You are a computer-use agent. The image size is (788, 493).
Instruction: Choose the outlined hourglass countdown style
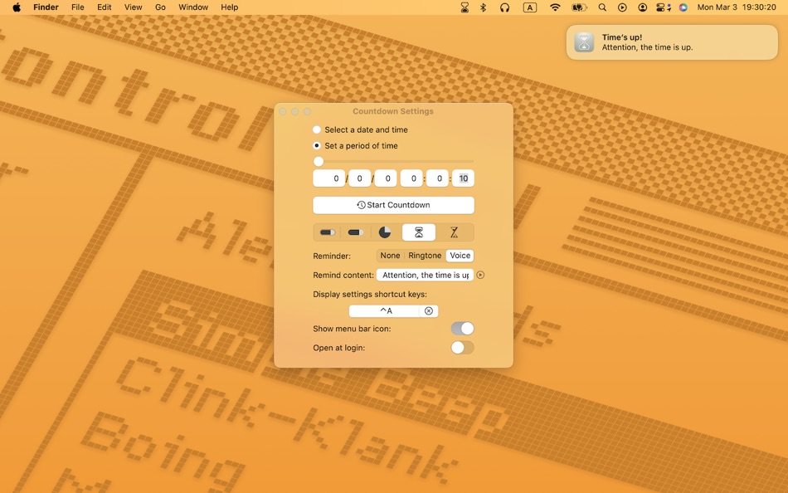(454, 232)
